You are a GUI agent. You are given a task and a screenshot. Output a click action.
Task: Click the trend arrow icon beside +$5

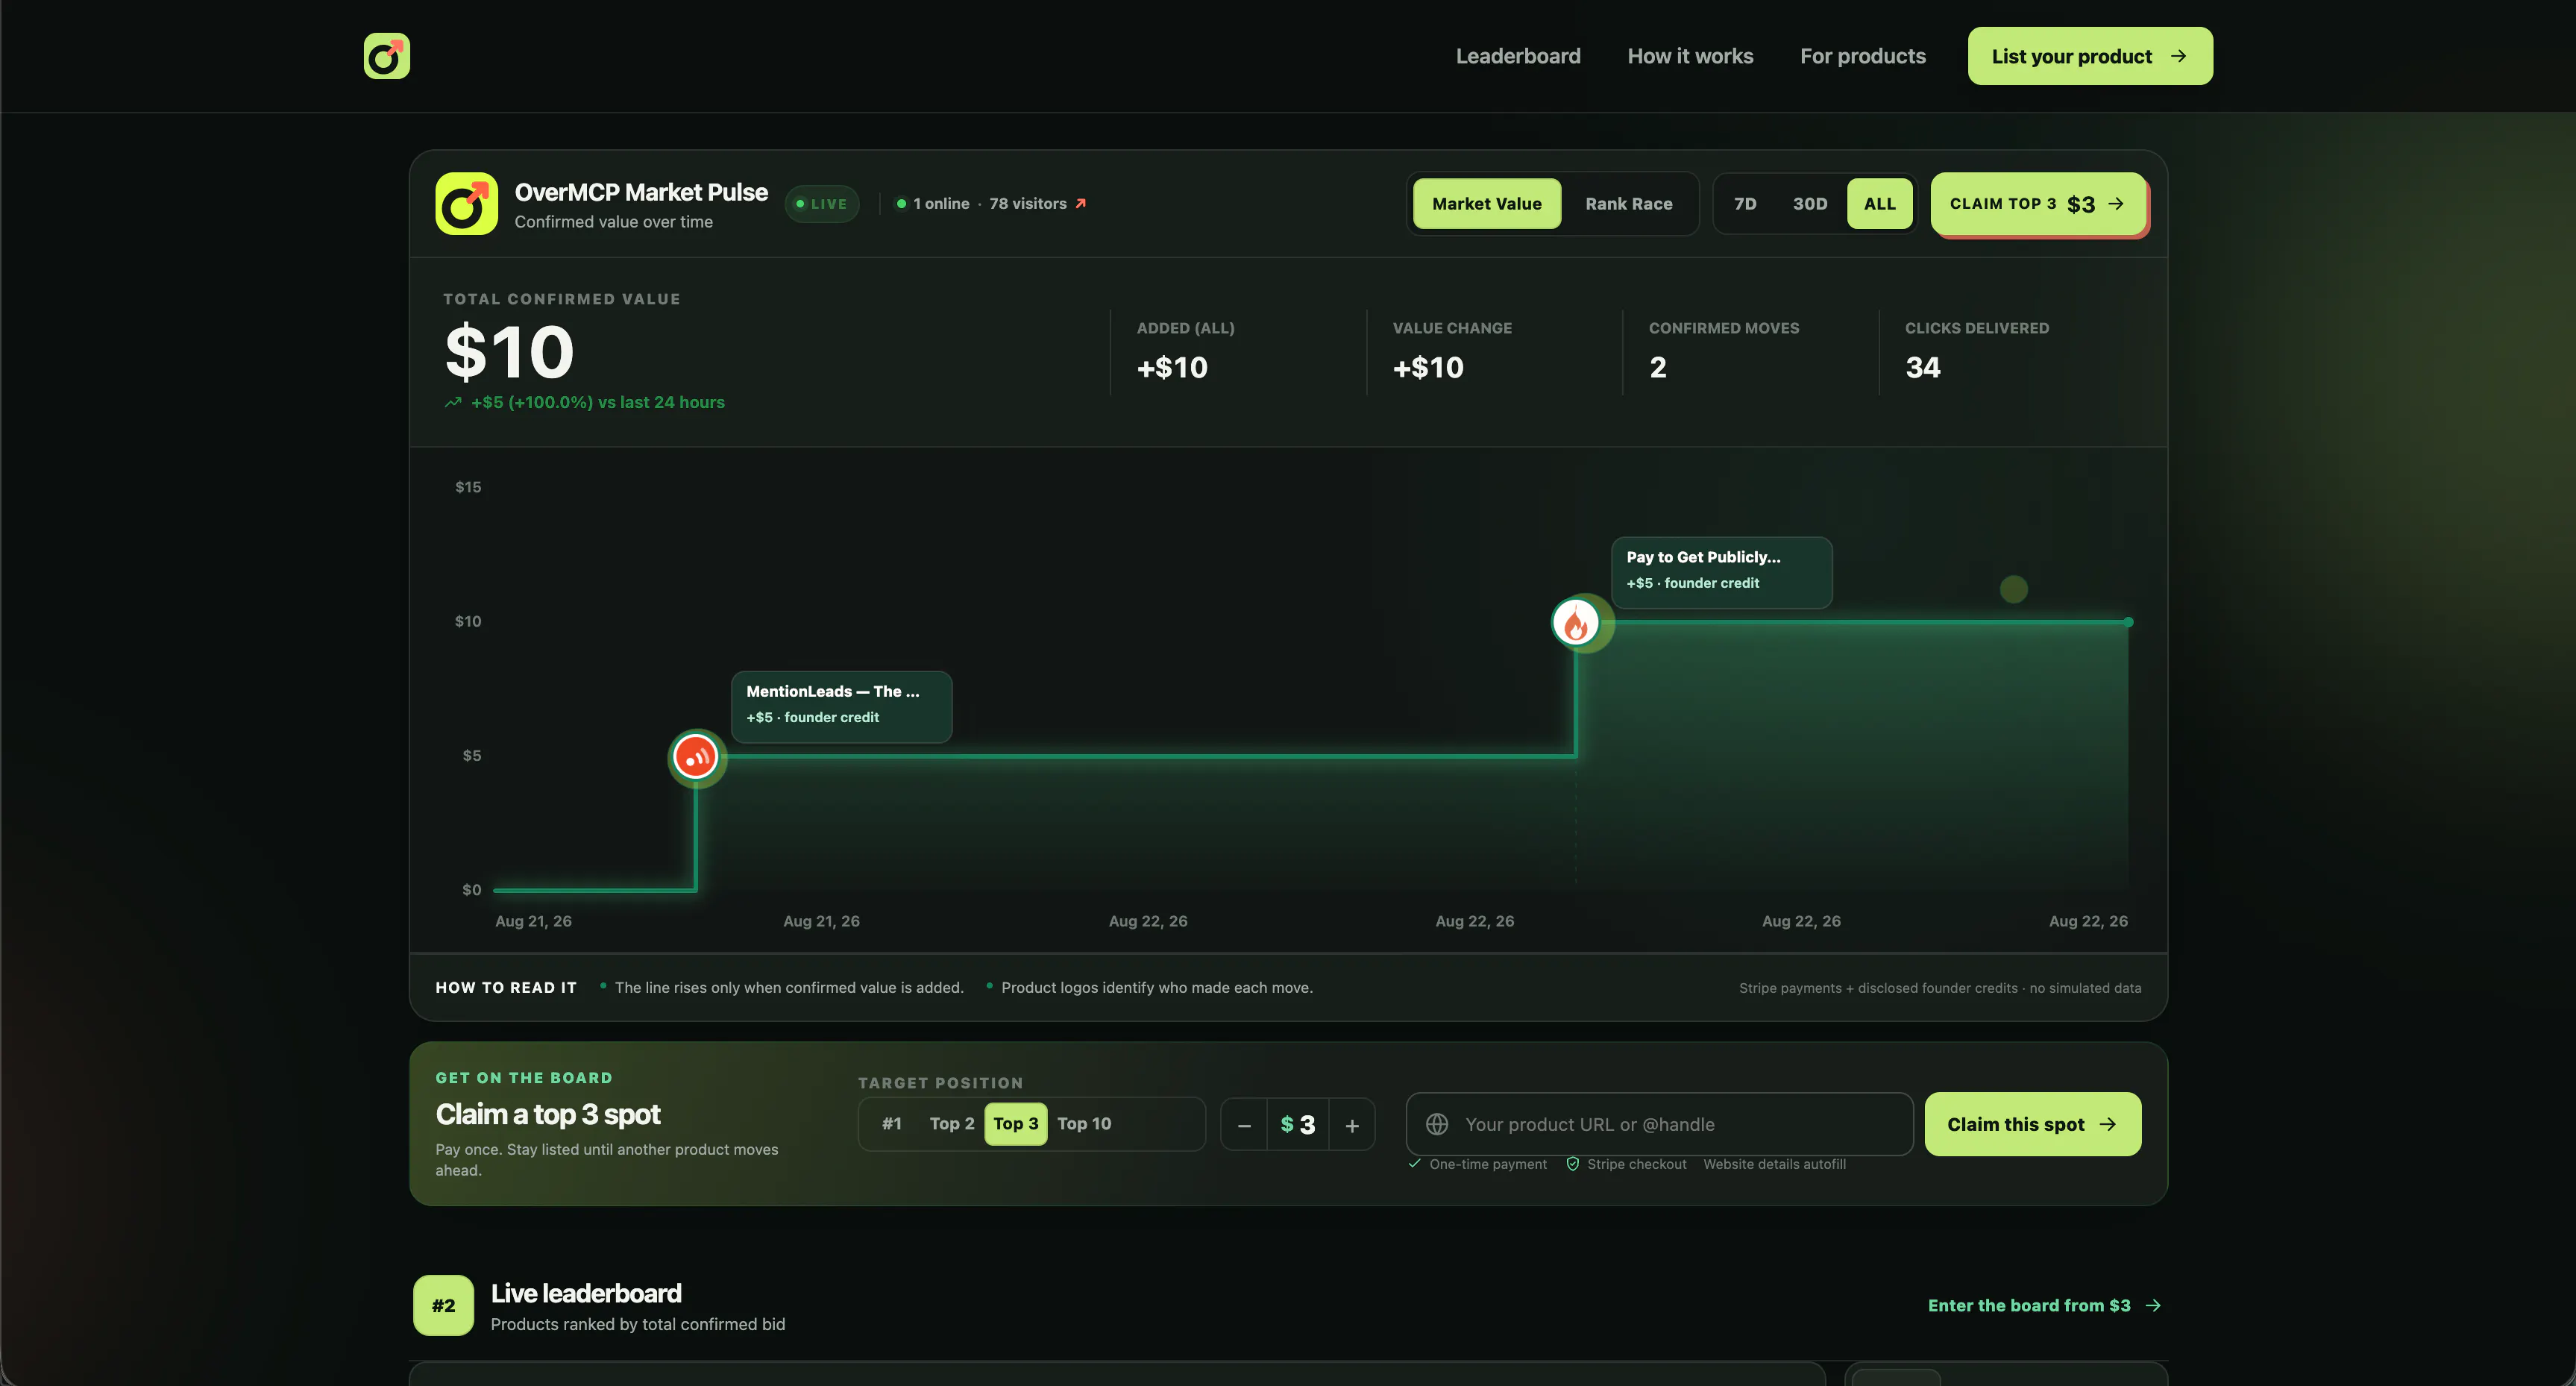pos(453,402)
